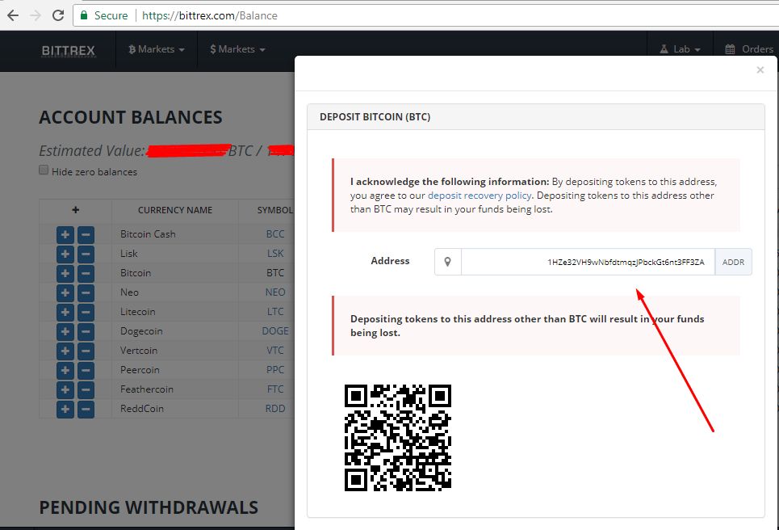This screenshot has height=530, width=779.
Task: Click the Bittrex logo
Action: tap(68, 51)
